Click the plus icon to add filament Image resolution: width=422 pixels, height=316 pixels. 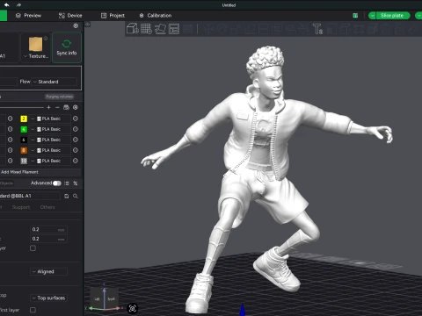[x=48, y=107]
